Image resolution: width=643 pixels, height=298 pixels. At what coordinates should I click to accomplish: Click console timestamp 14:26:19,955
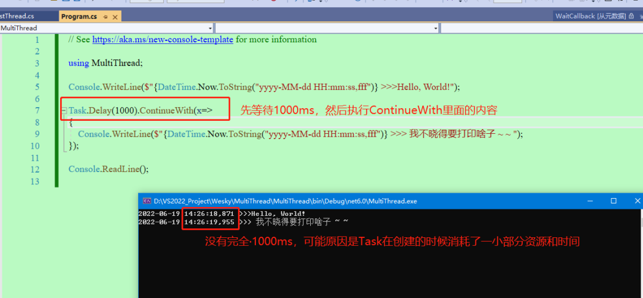209,222
